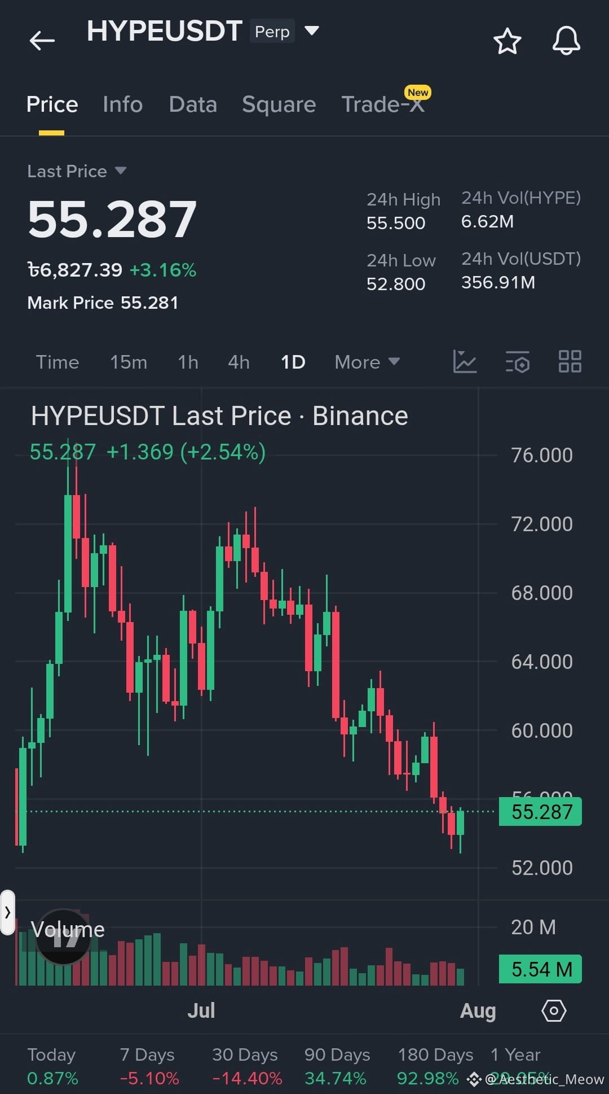
Task: Open chart settings hexagon icon
Action: (x=554, y=1010)
